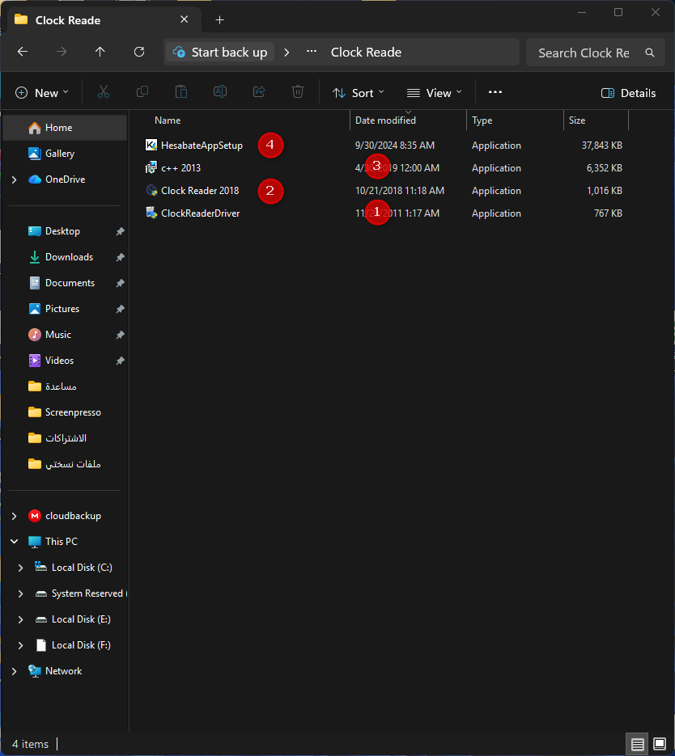Click the Rename icon
675x756 pixels.
pos(220,92)
